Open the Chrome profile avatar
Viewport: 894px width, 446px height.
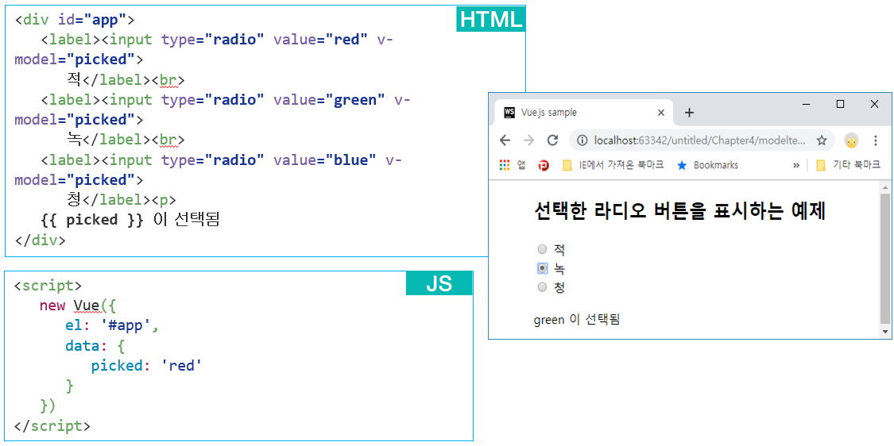click(x=851, y=140)
